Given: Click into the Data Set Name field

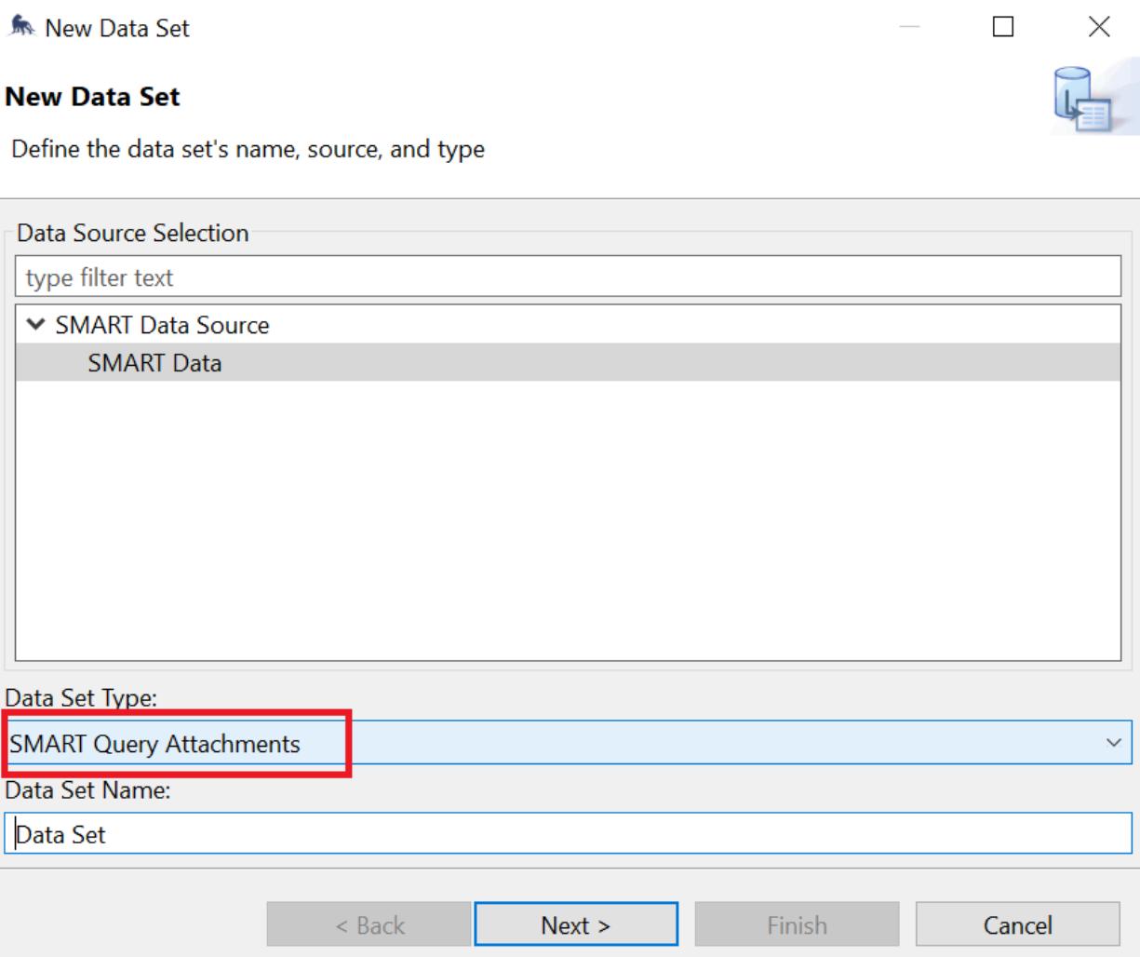Looking at the screenshot, I should [x=568, y=834].
